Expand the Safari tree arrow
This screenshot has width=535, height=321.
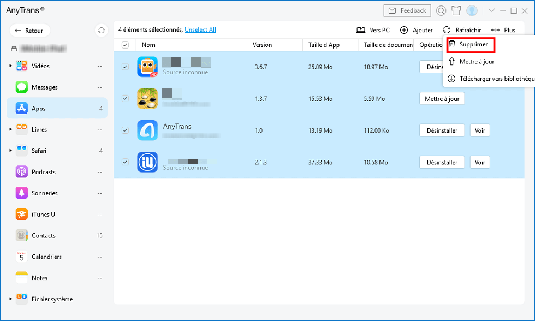[10, 151]
